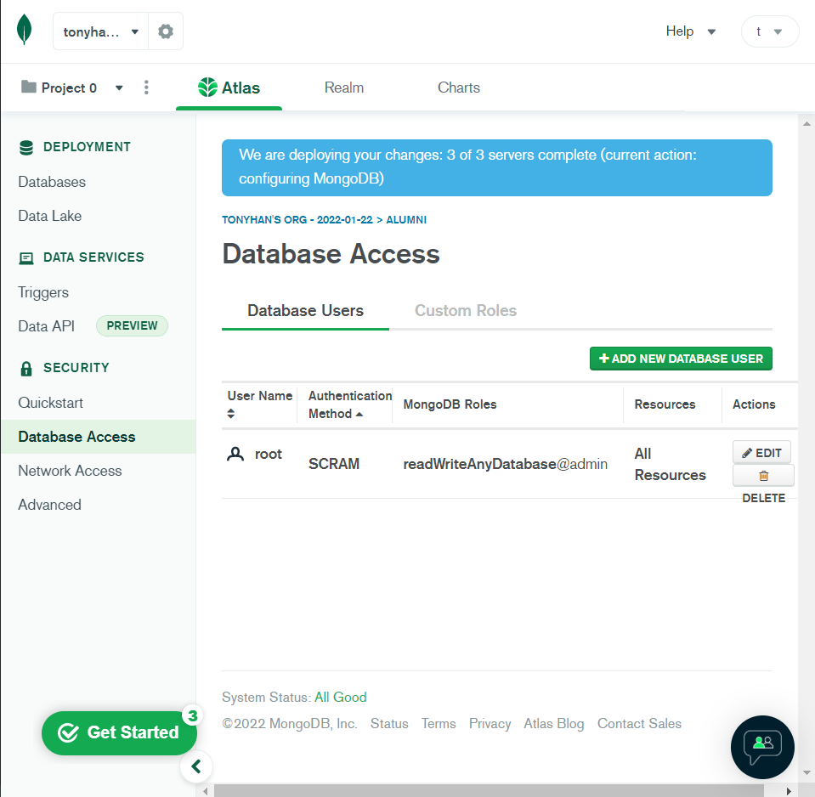The image size is (815, 797).
Task: Select the Database Users tab
Action: pyautogui.click(x=305, y=311)
